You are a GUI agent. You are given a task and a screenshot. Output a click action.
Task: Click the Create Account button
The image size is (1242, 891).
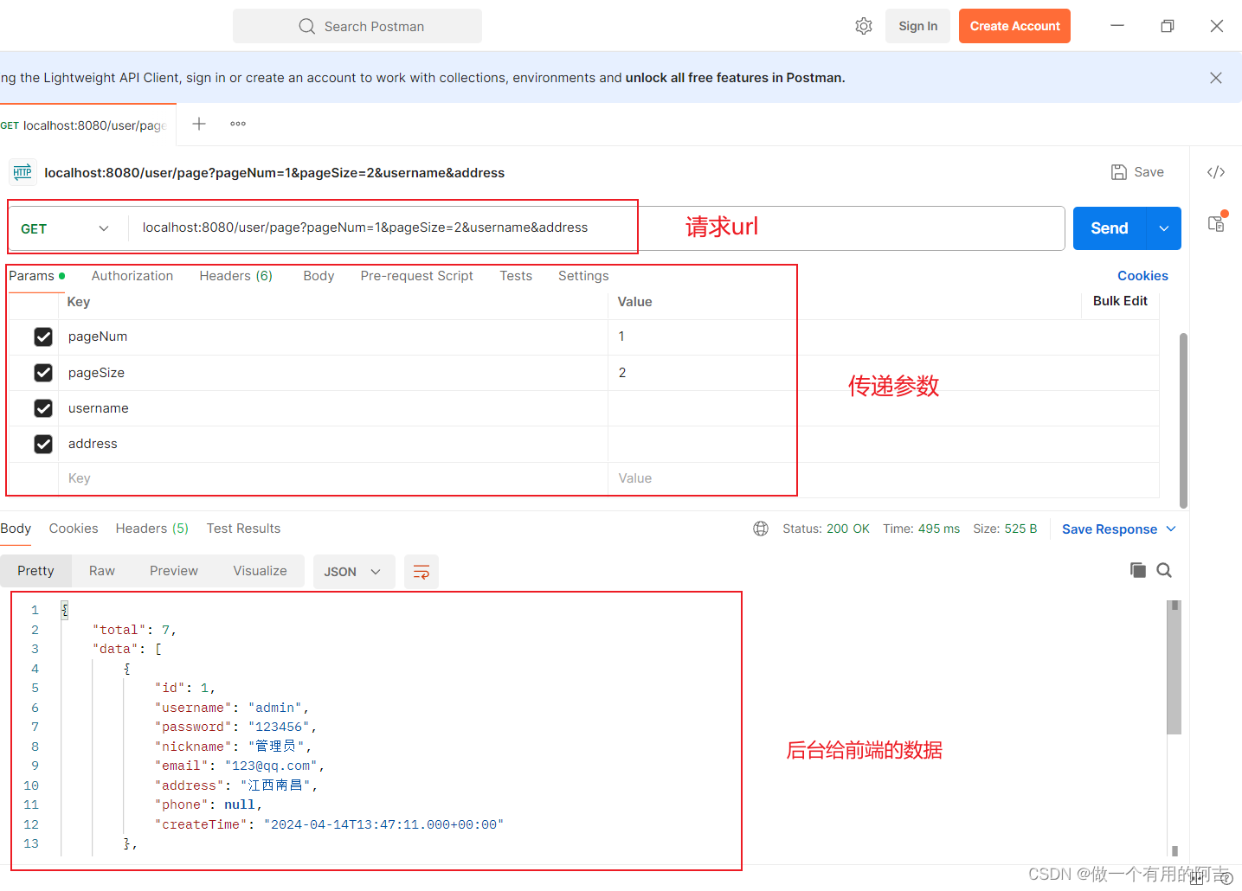coord(1014,26)
